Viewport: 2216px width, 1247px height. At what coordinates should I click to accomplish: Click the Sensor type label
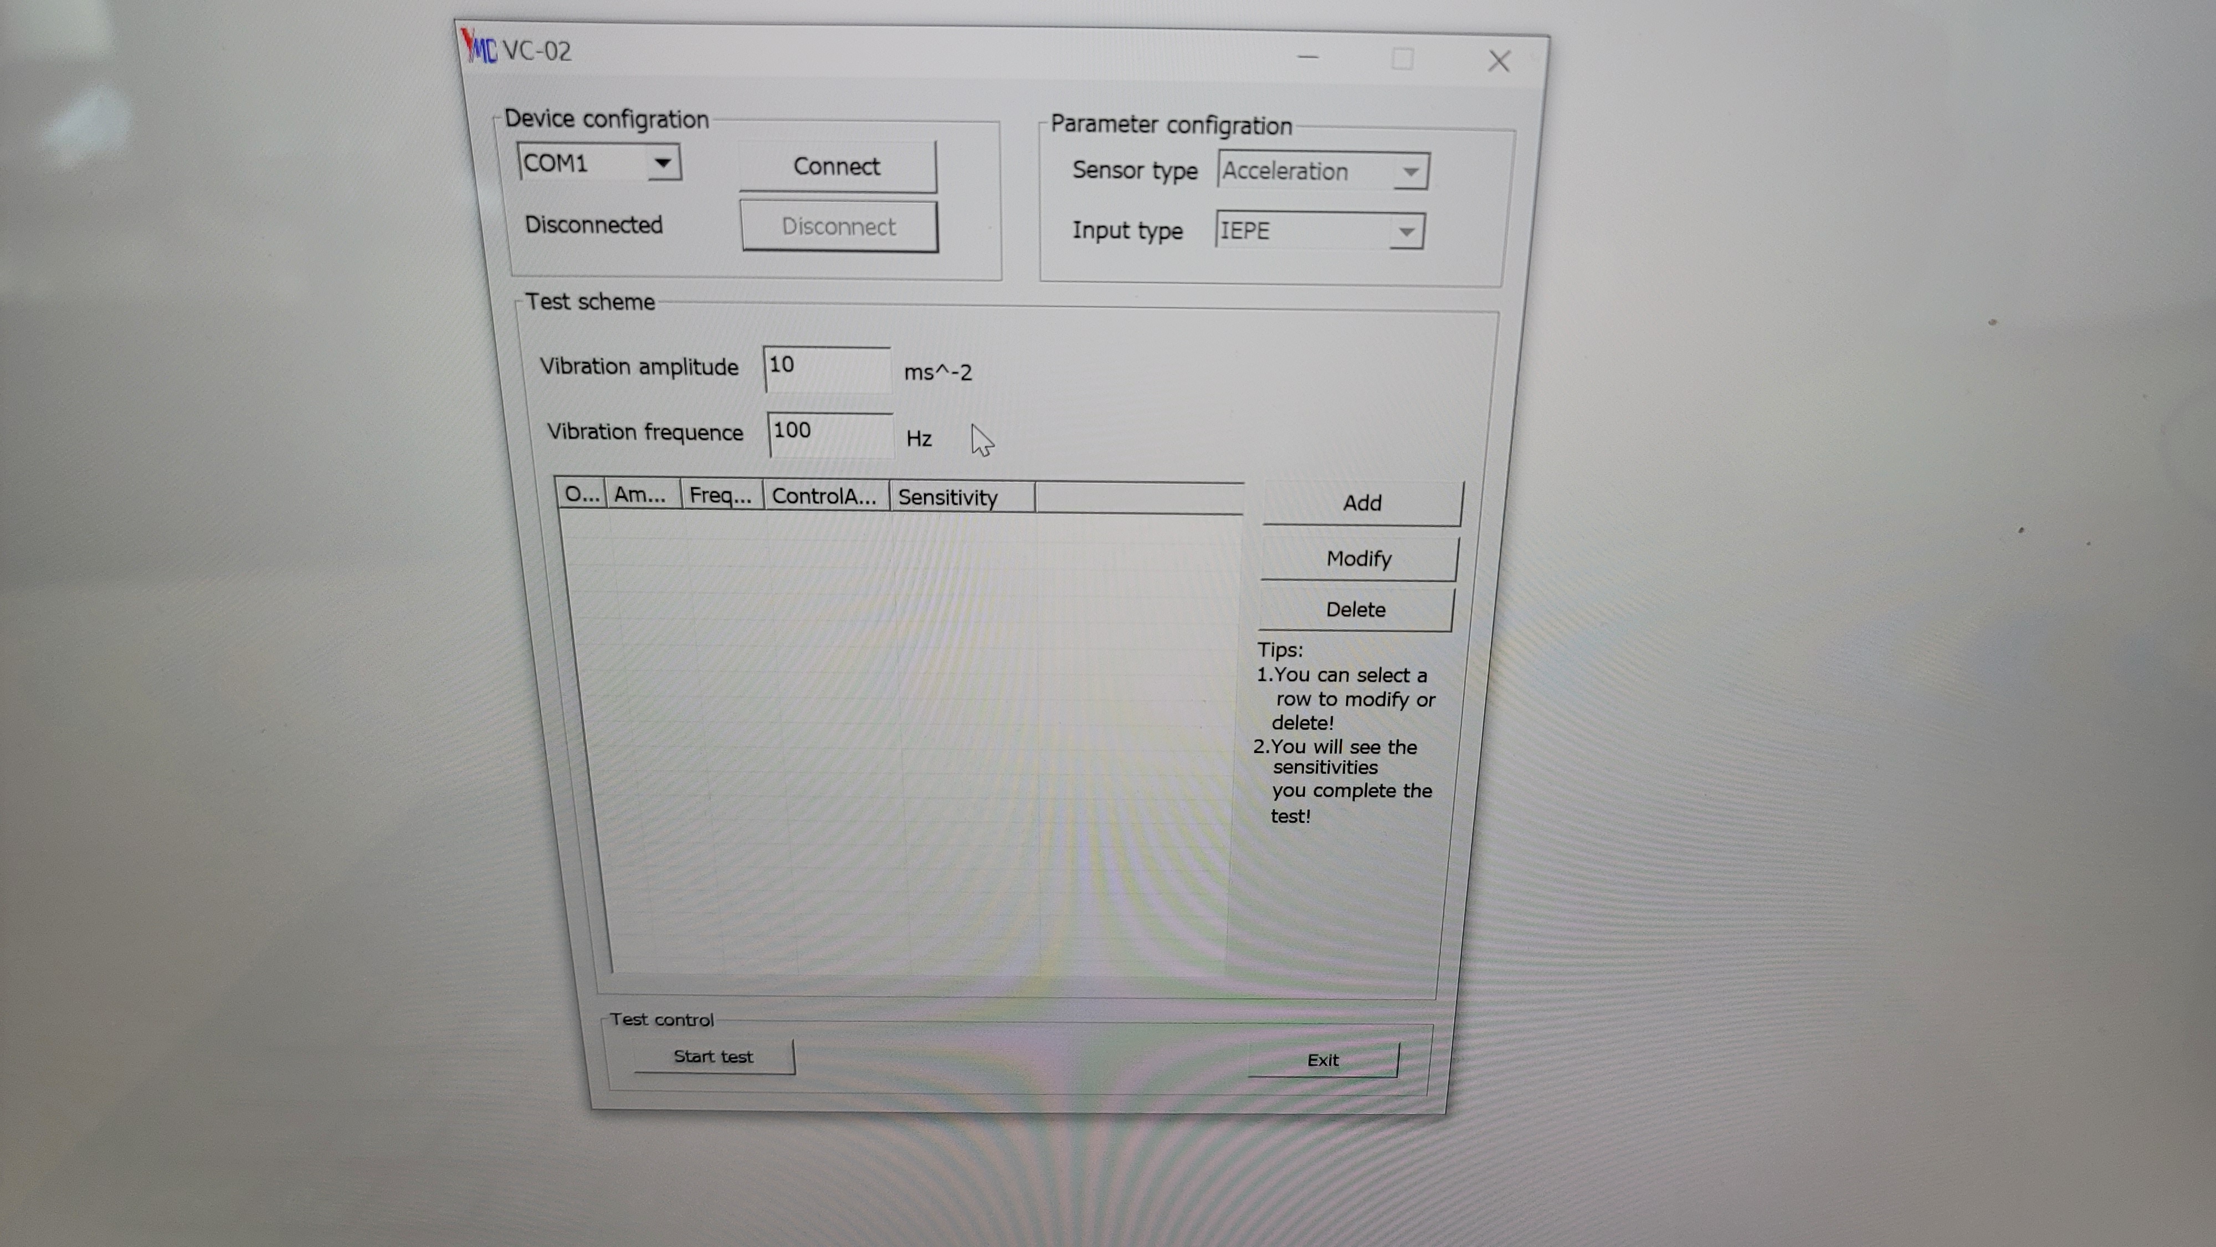(1135, 171)
